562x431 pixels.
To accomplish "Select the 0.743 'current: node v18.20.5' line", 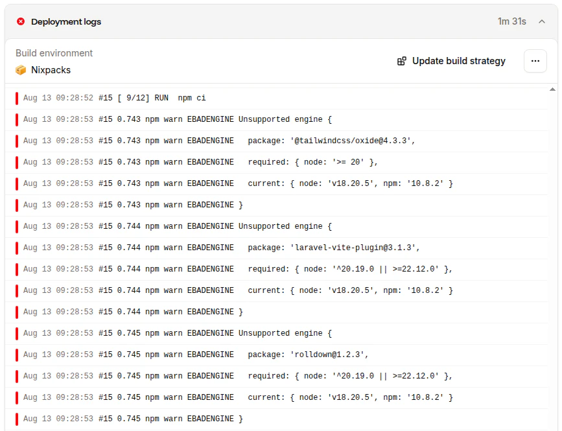I will pyautogui.click(x=276, y=183).
